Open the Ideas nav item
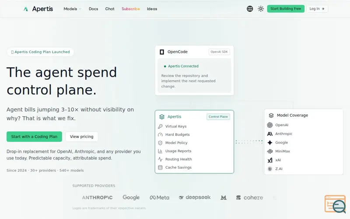Viewport: 350px width, 219px height. (x=152, y=9)
